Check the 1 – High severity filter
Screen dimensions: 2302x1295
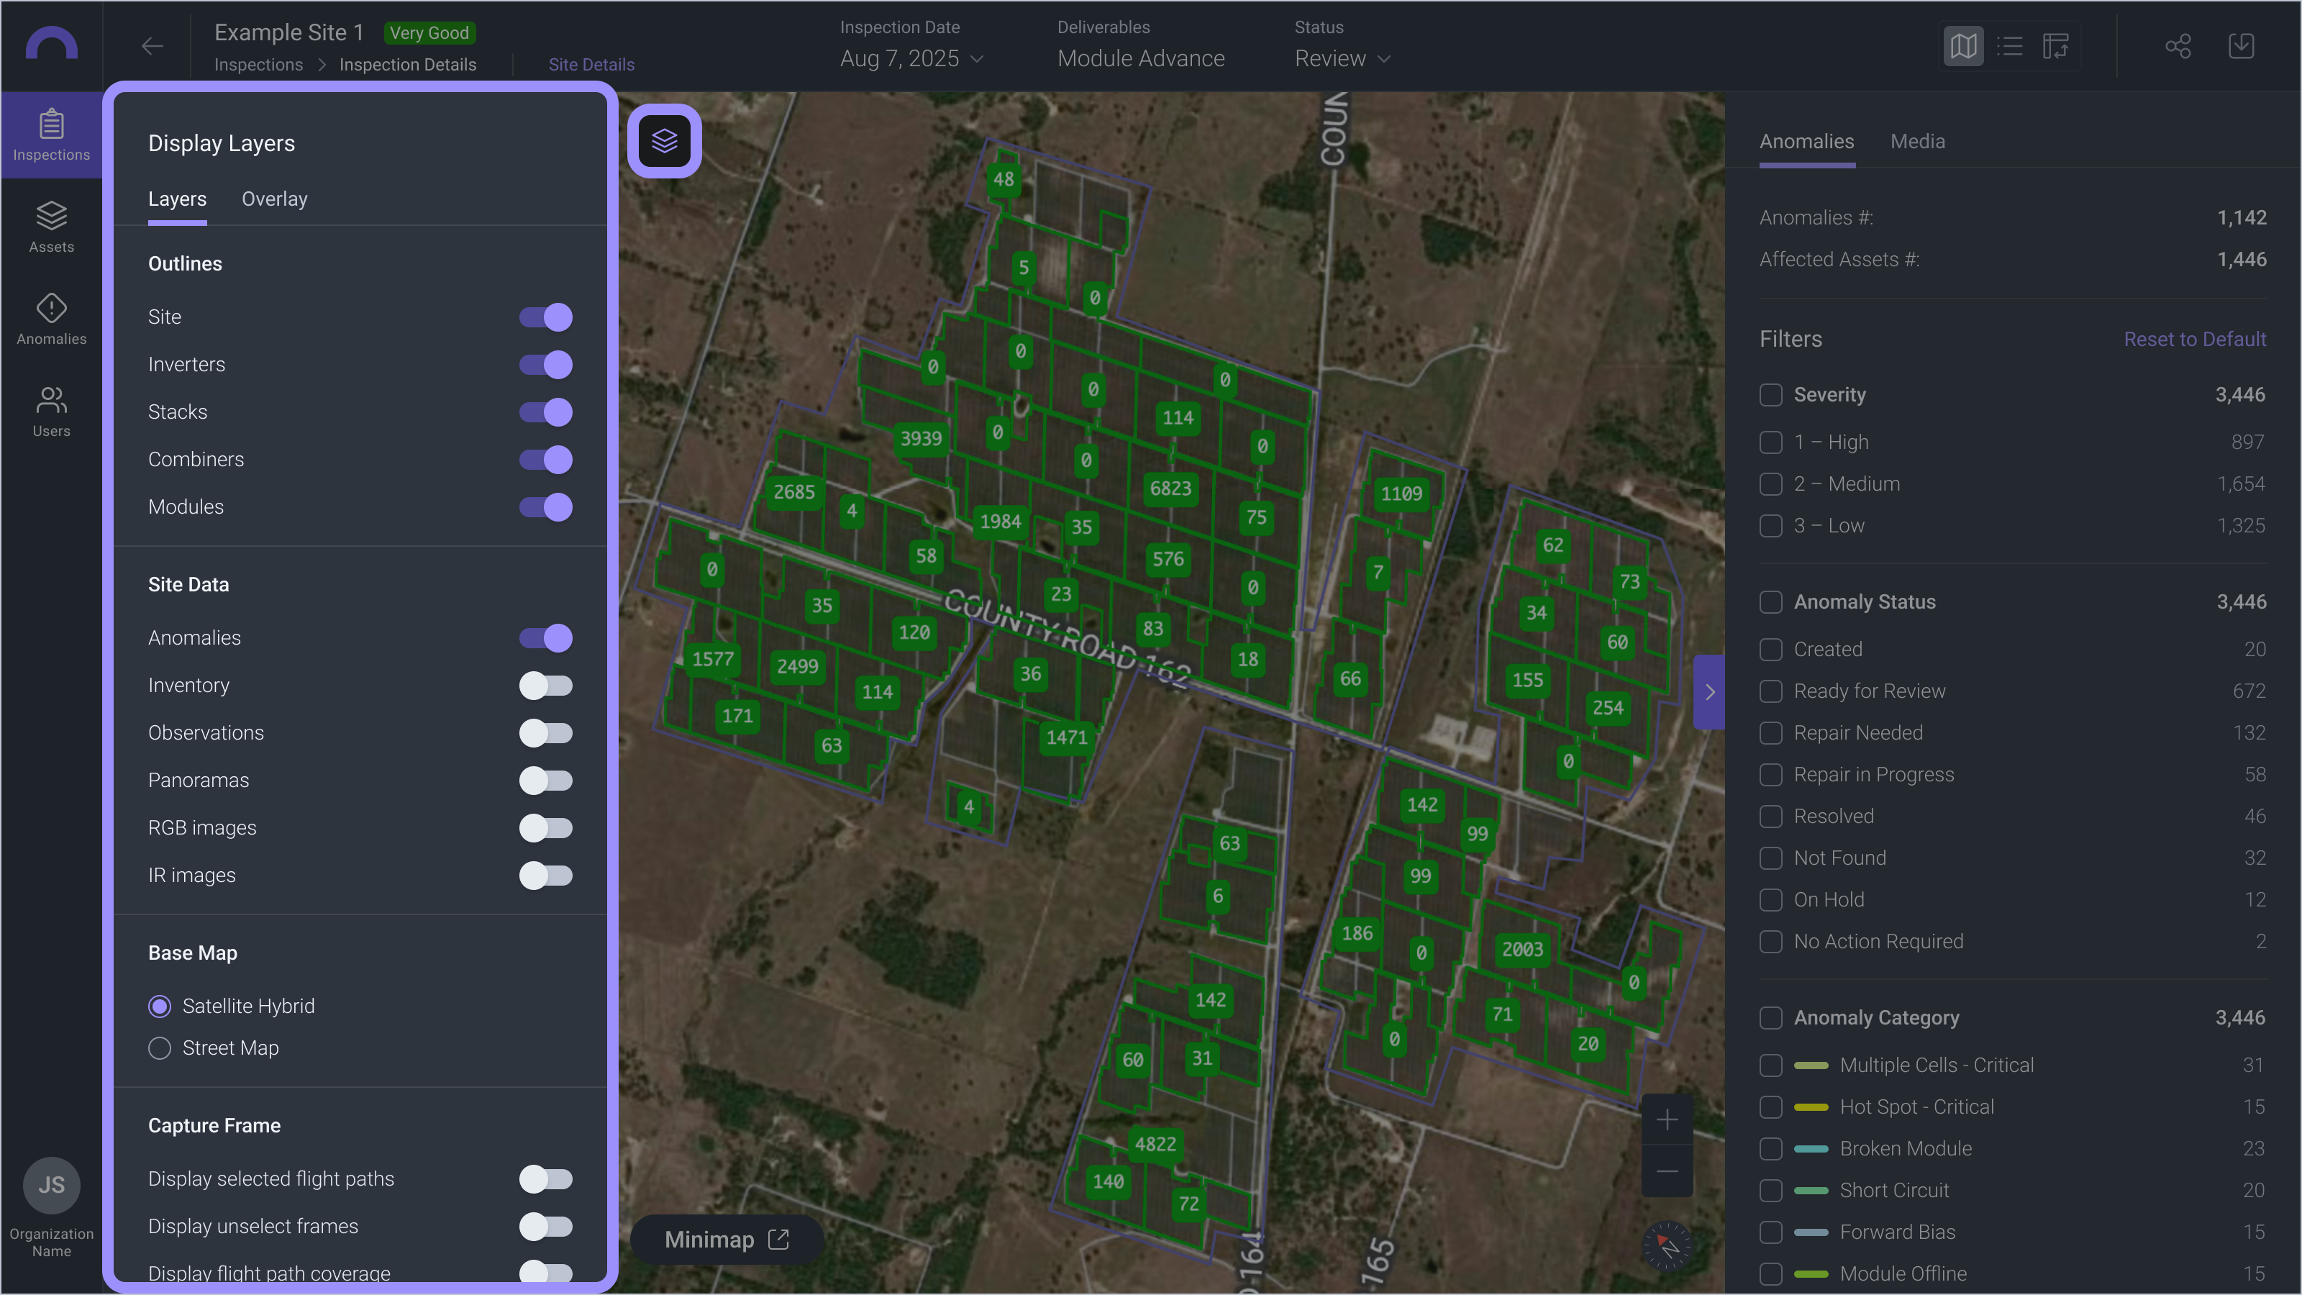click(x=1770, y=442)
